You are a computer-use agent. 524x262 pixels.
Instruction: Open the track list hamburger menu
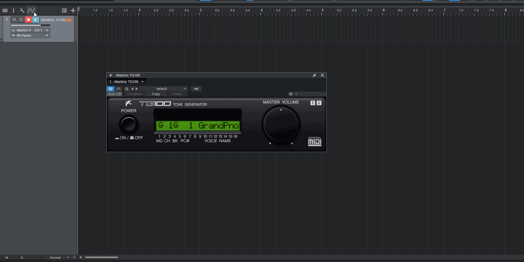[5, 10]
